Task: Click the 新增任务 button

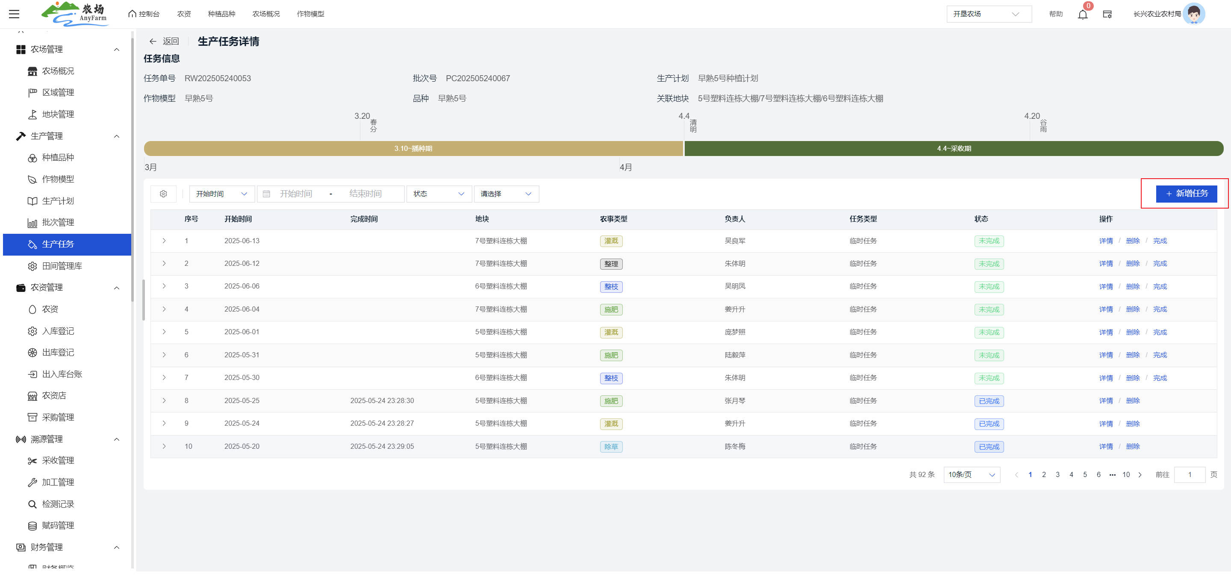Action: pyautogui.click(x=1186, y=194)
